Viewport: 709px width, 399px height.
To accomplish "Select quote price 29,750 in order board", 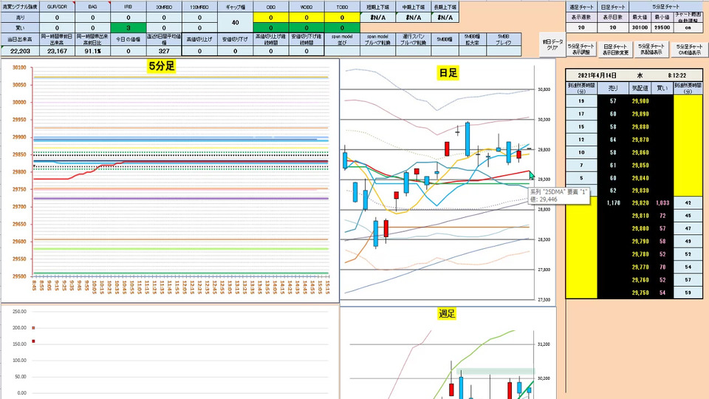I will (x=640, y=293).
